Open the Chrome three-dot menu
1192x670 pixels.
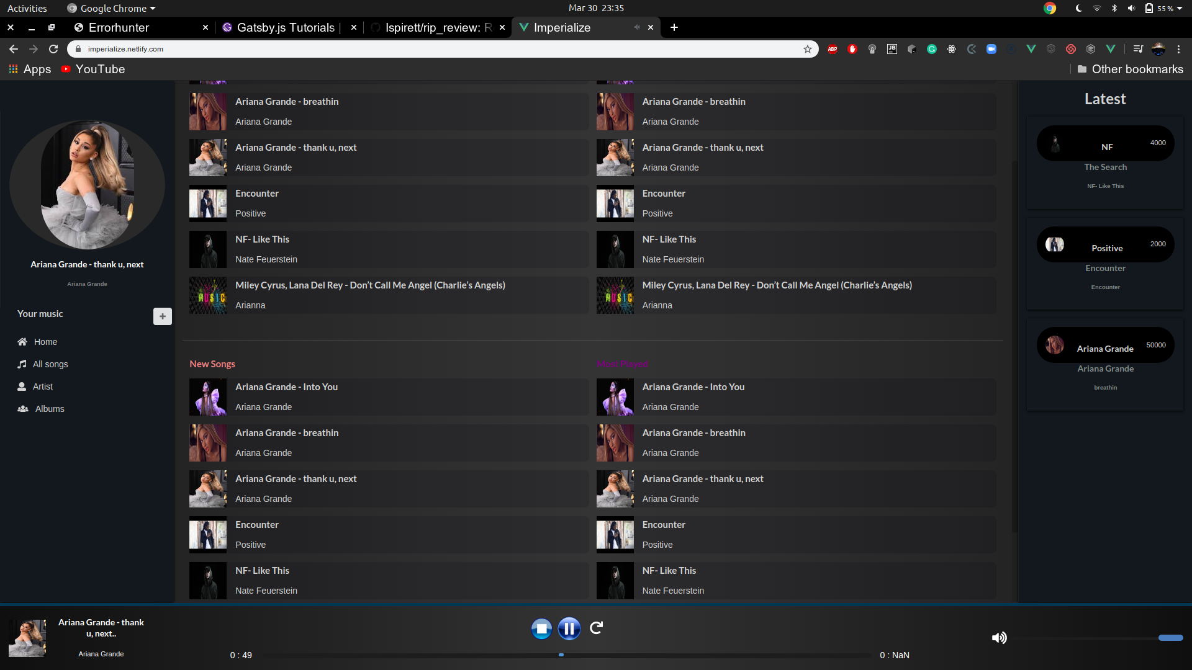[x=1178, y=49]
